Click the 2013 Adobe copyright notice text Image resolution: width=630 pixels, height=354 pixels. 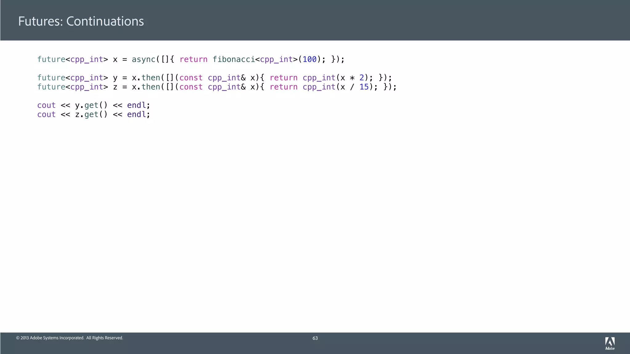click(70, 338)
